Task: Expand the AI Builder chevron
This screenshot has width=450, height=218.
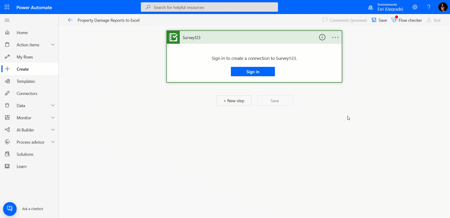Action: [x=53, y=130]
